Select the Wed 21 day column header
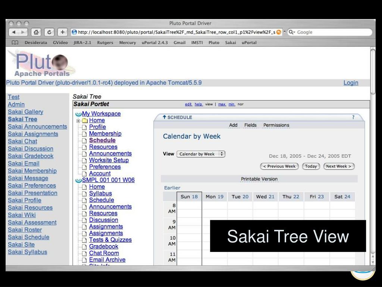The image size is (382, 287). tap(265, 197)
